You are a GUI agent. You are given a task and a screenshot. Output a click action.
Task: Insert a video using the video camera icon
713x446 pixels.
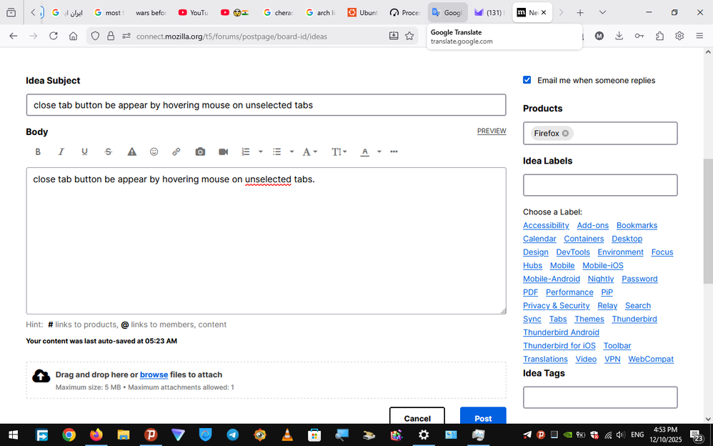coord(223,152)
